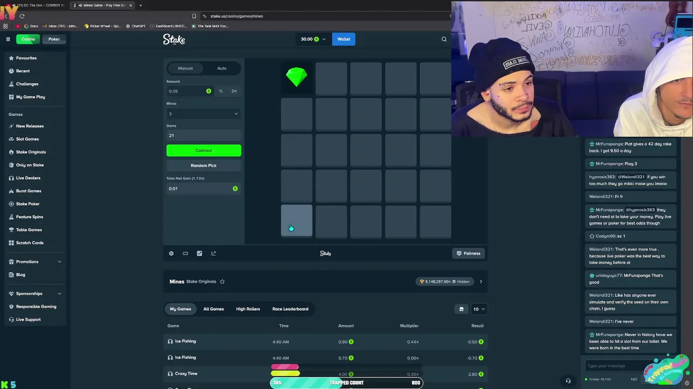Expand the Promotions sidebar section
The height and width of the screenshot is (389, 693).
click(35, 261)
